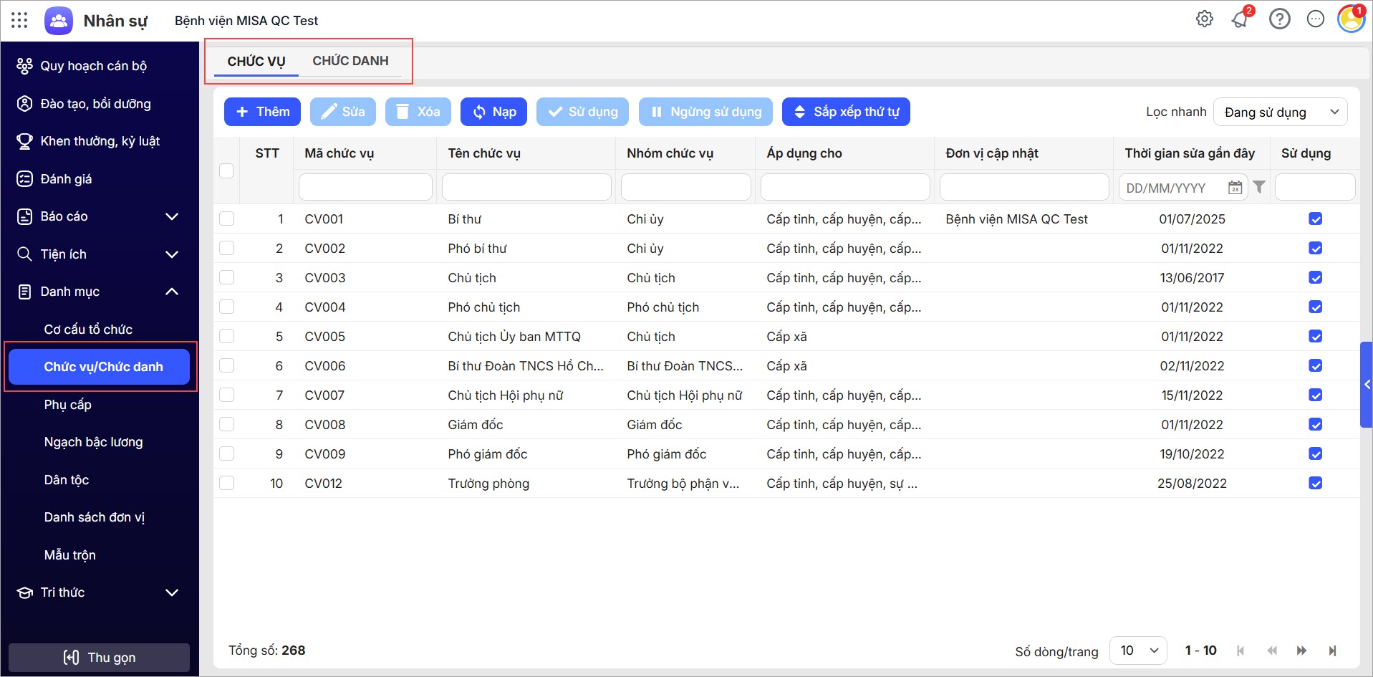Click Đào tạo, bồi dưỡng sidebar icon
Viewport: 1373px width, 677px height.
(x=24, y=104)
